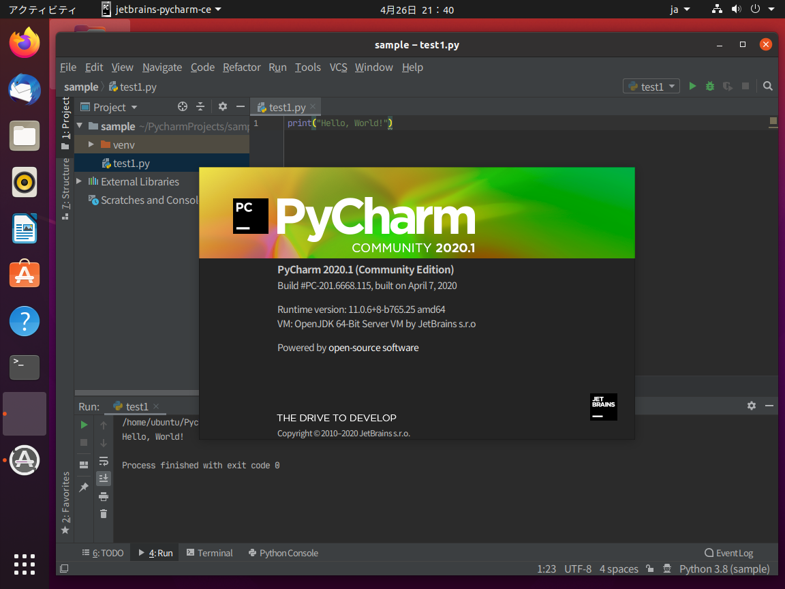Close the test1.py editor tab
Screen dimensions: 785x589
click(x=313, y=106)
